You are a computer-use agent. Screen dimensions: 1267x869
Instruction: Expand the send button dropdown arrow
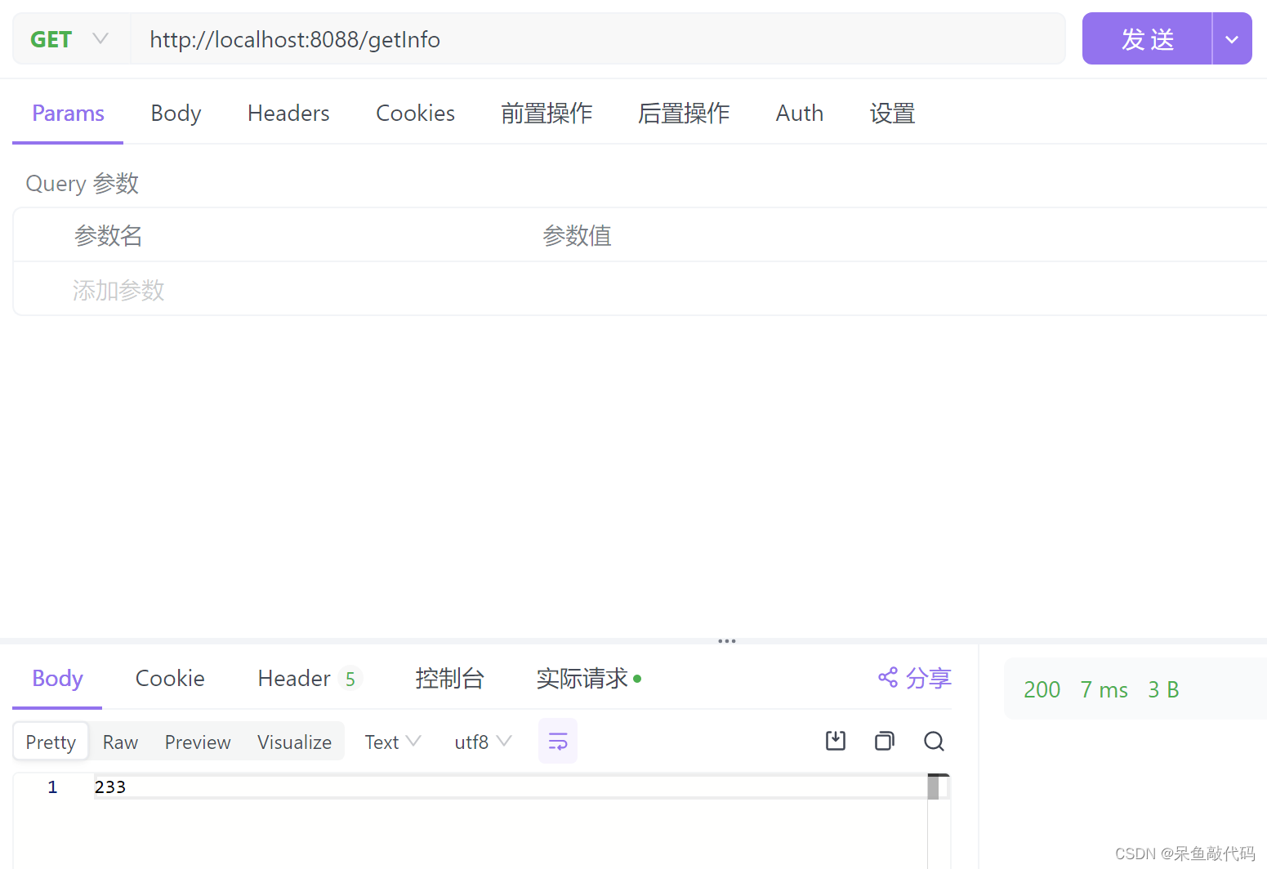[1232, 39]
